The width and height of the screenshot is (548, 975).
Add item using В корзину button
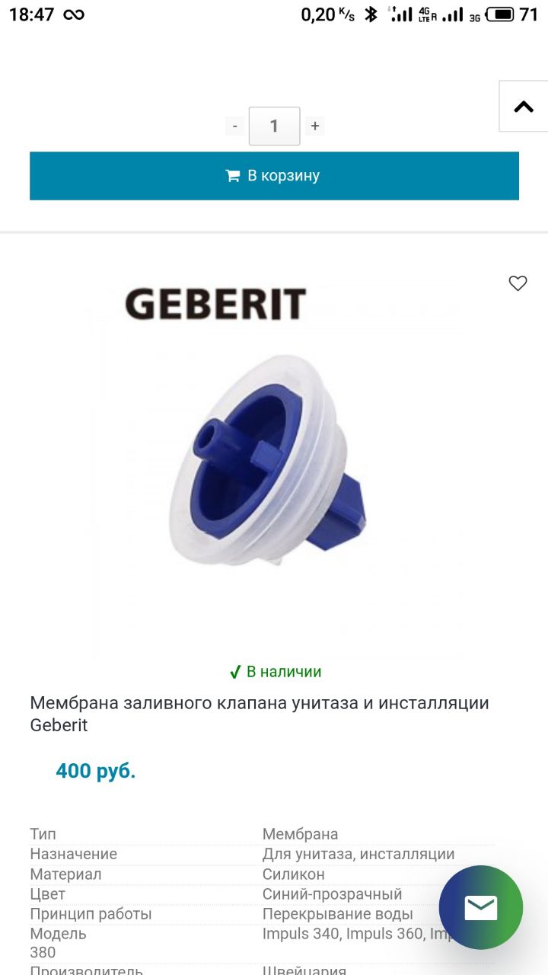coord(274,176)
